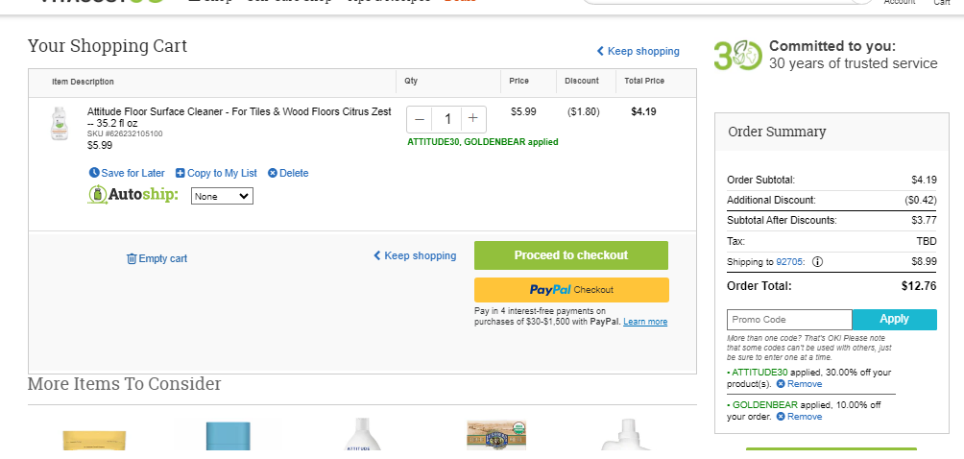964x459 pixels.
Task: Open the Autoship frequency dropdown
Action: (x=222, y=196)
